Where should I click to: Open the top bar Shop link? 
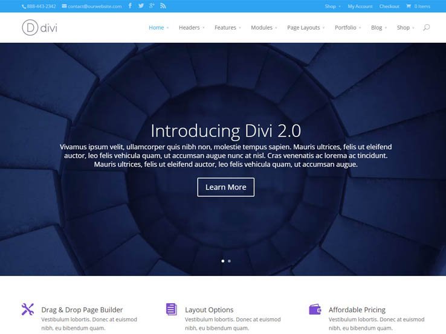click(330, 6)
